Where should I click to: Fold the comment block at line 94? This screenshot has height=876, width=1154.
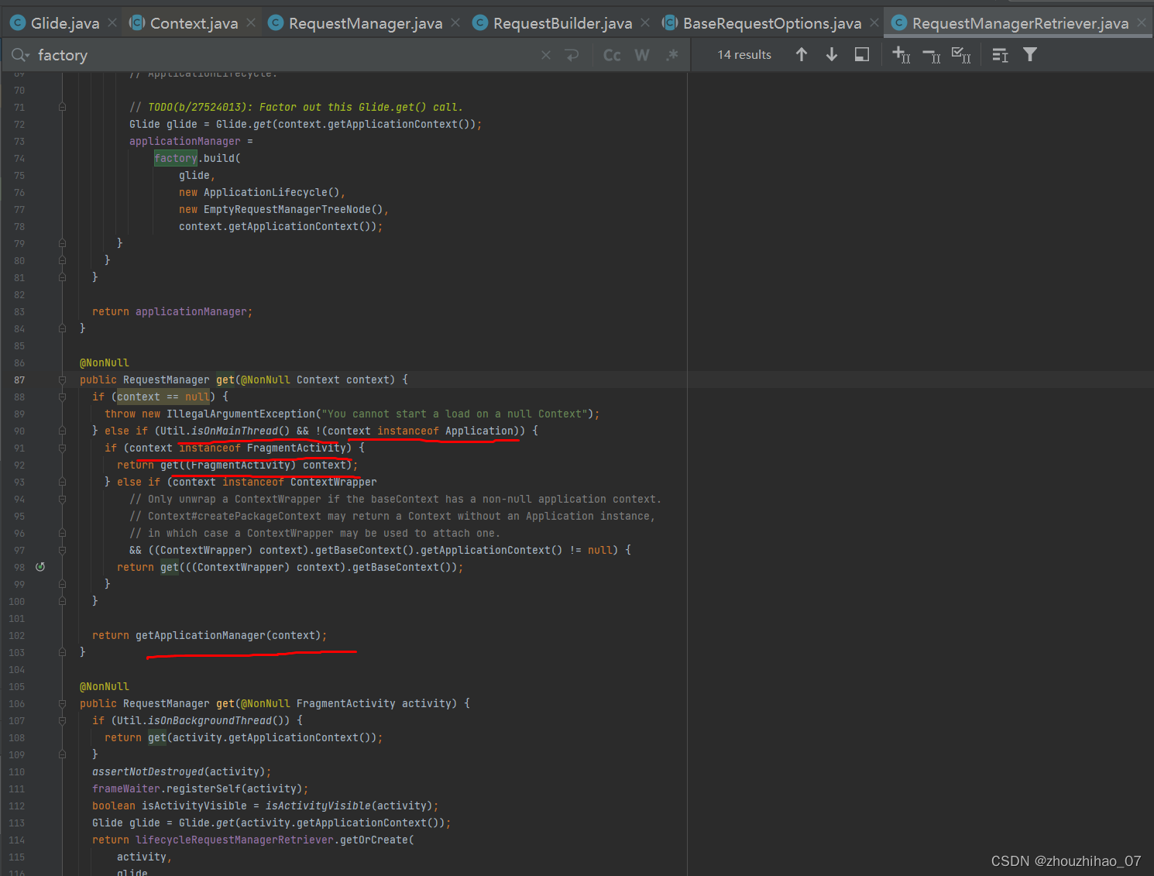(x=62, y=499)
